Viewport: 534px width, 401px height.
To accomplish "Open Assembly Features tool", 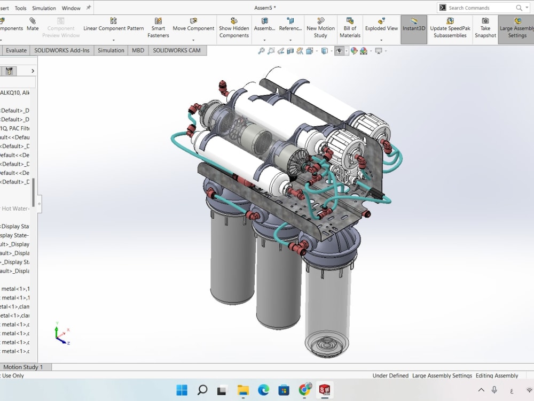I will pyautogui.click(x=265, y=25).
